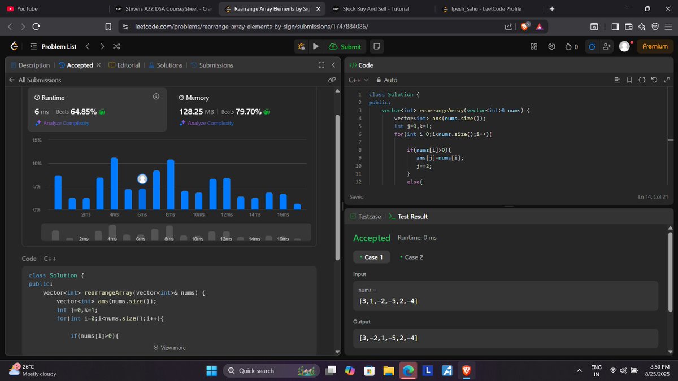678x381 pixels.
Task: Reset code with the undo arrow icon
Action: click(655, 80)
